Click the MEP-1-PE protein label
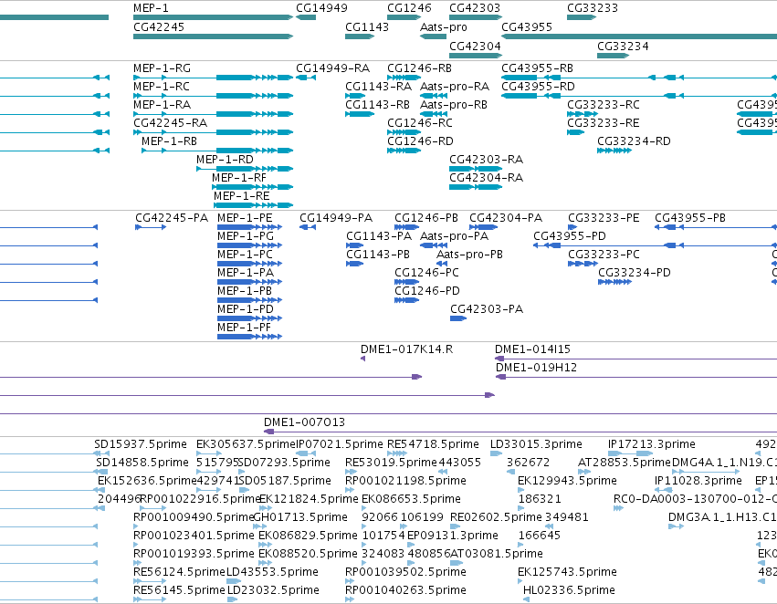Viewport: 777px width, 604px height. click(x=245, y=218)
